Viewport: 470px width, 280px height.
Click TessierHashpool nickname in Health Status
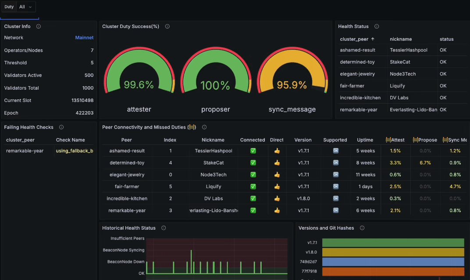[x=409, y=50]
